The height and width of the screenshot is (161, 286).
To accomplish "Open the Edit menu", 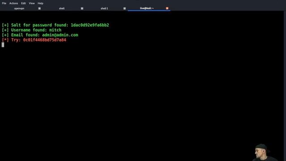I will coord(23,3).
